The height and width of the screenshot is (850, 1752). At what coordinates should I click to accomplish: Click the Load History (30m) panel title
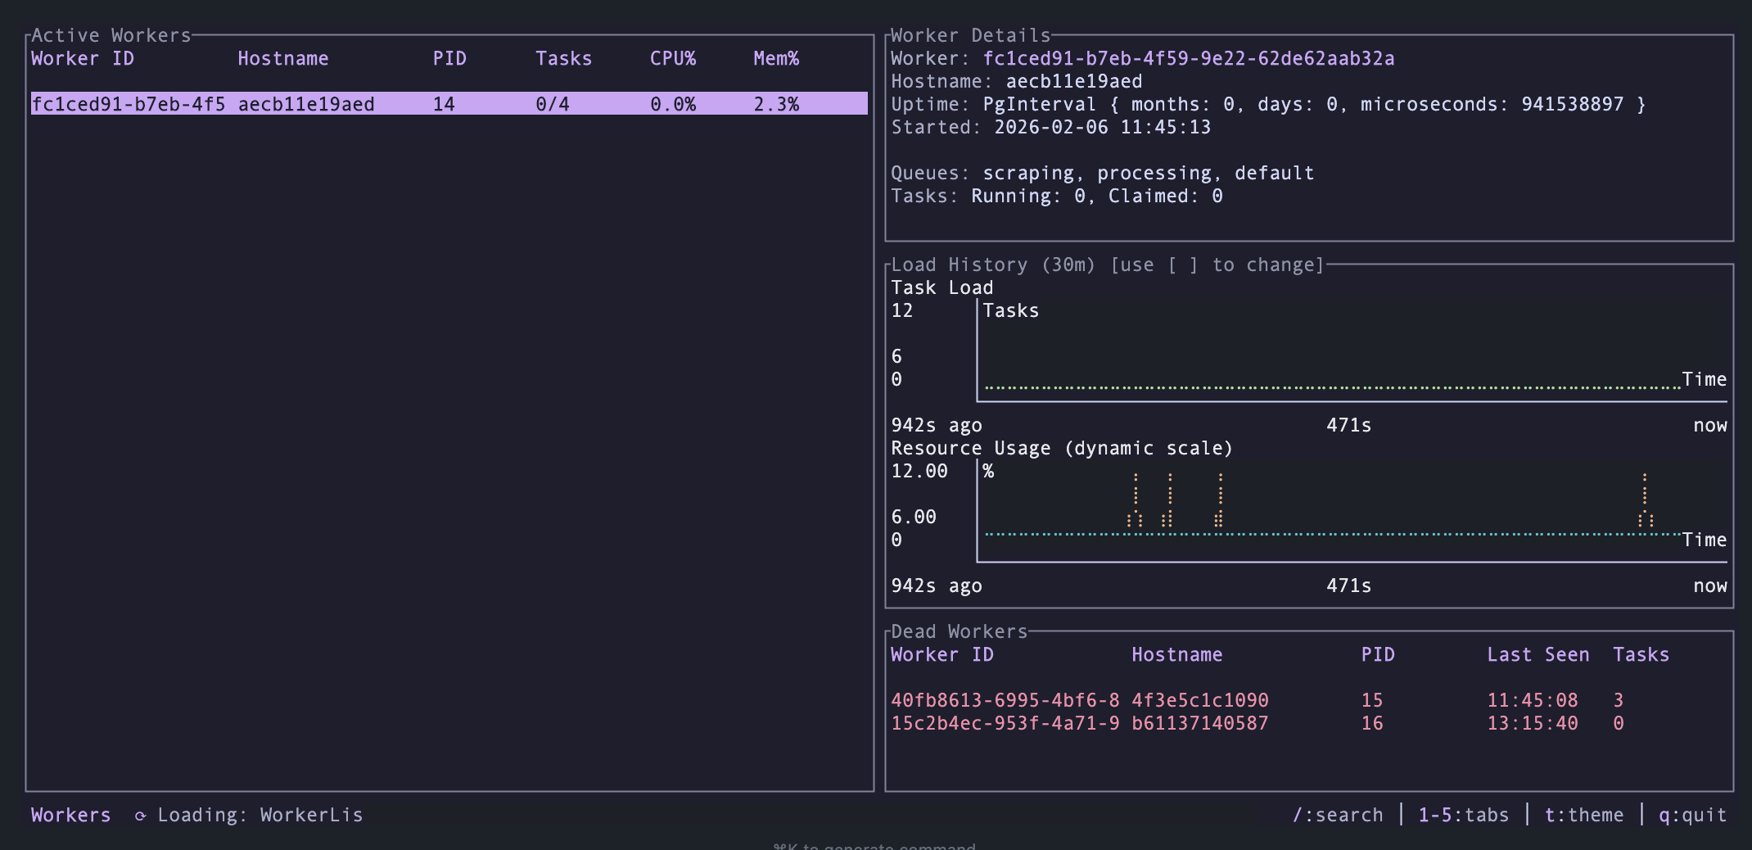point(992,265)
